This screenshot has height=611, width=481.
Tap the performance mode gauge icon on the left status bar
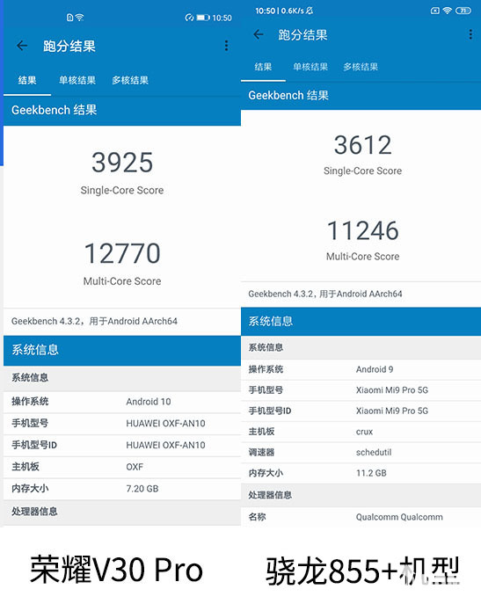pyautogui.click(x=189, y=18)
